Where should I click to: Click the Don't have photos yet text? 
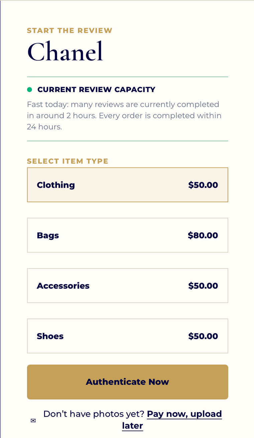pyautogui.click(x=94, y=414)
